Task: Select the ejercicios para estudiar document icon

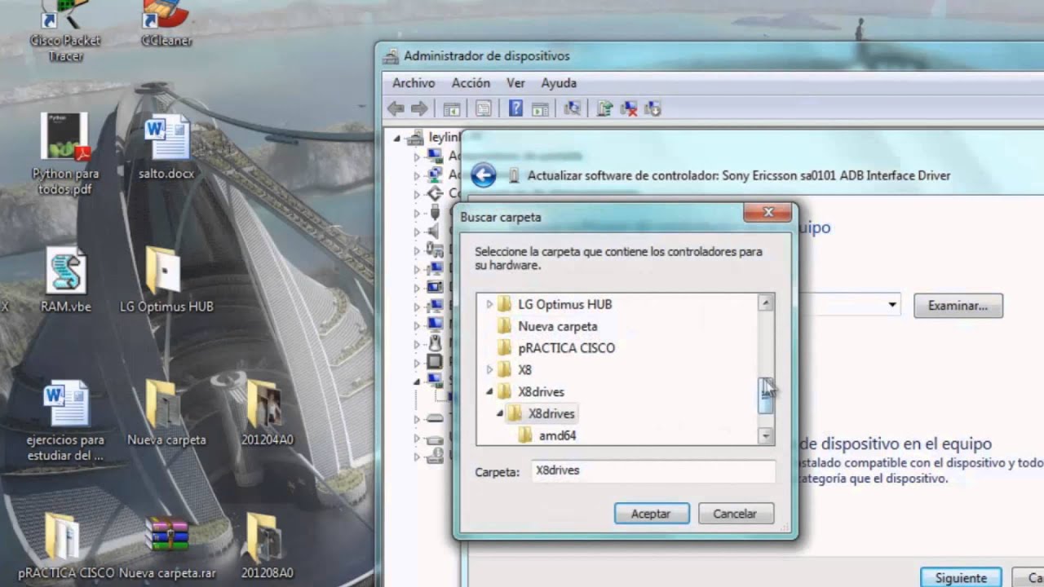Action: pyautogui.click(x=65, y=420)
